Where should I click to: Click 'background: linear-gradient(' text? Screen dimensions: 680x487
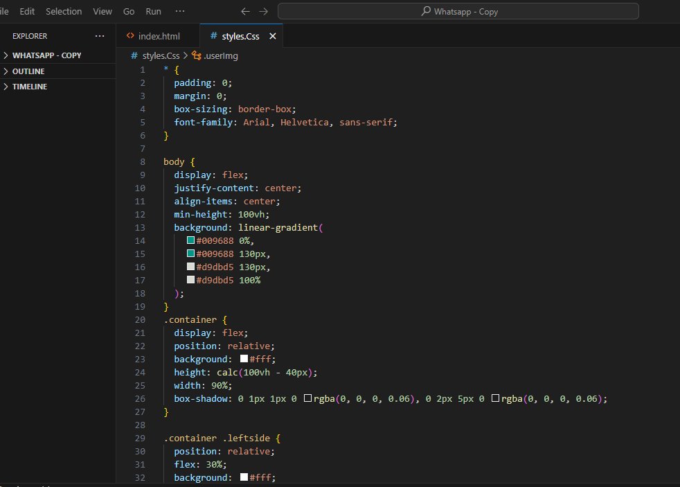pyautogui.click(x=249, y=228)
